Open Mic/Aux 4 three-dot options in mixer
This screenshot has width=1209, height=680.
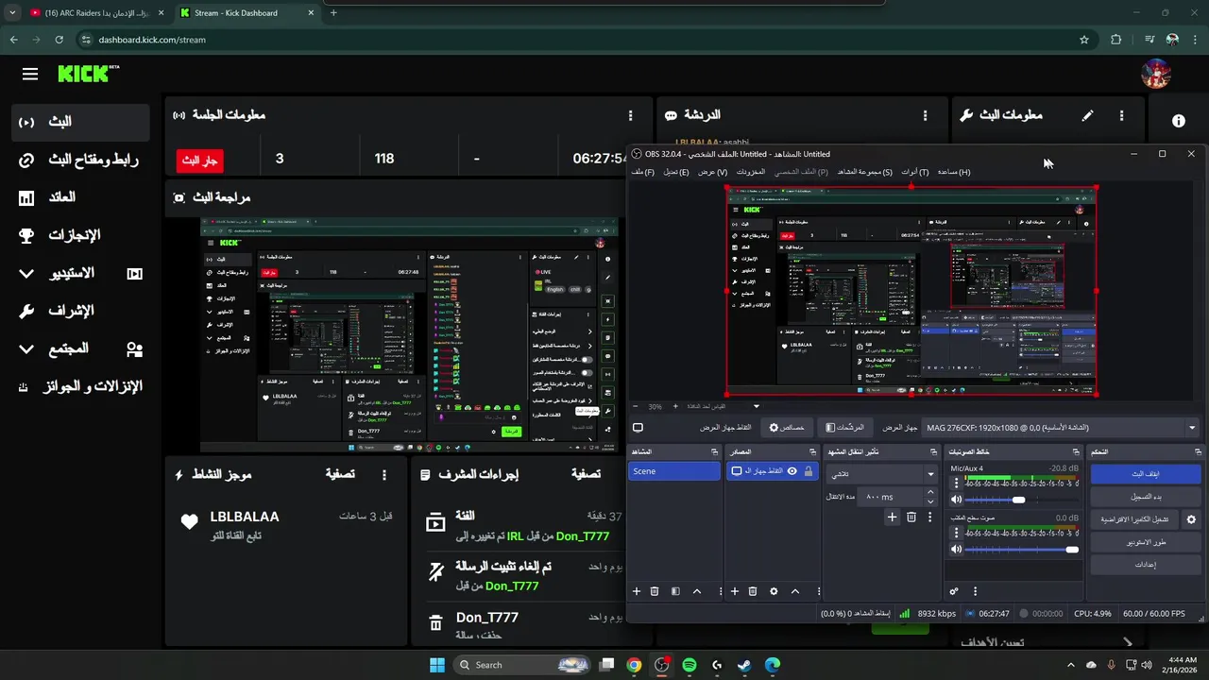click(x=956, y=483)
